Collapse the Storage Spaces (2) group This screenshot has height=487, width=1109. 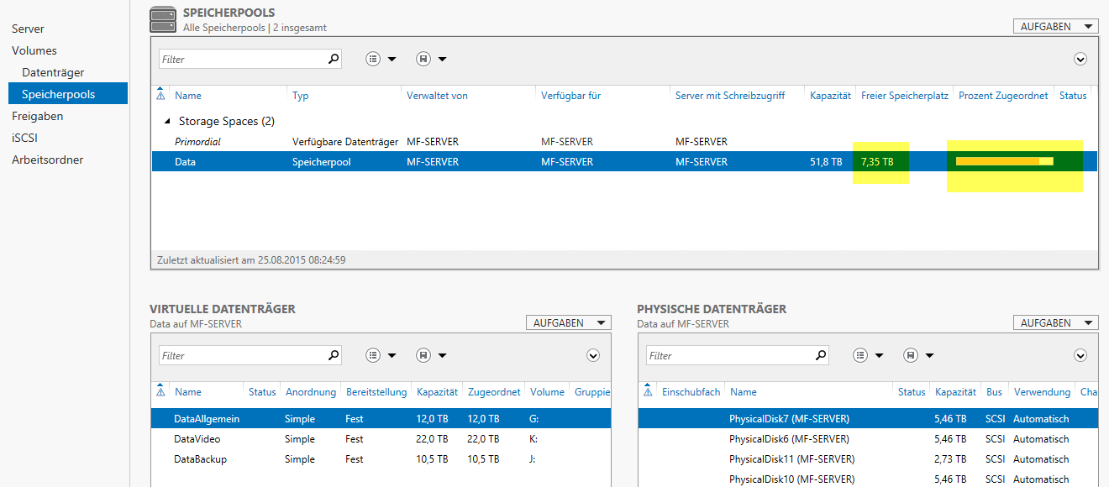(x=166, y=121)
